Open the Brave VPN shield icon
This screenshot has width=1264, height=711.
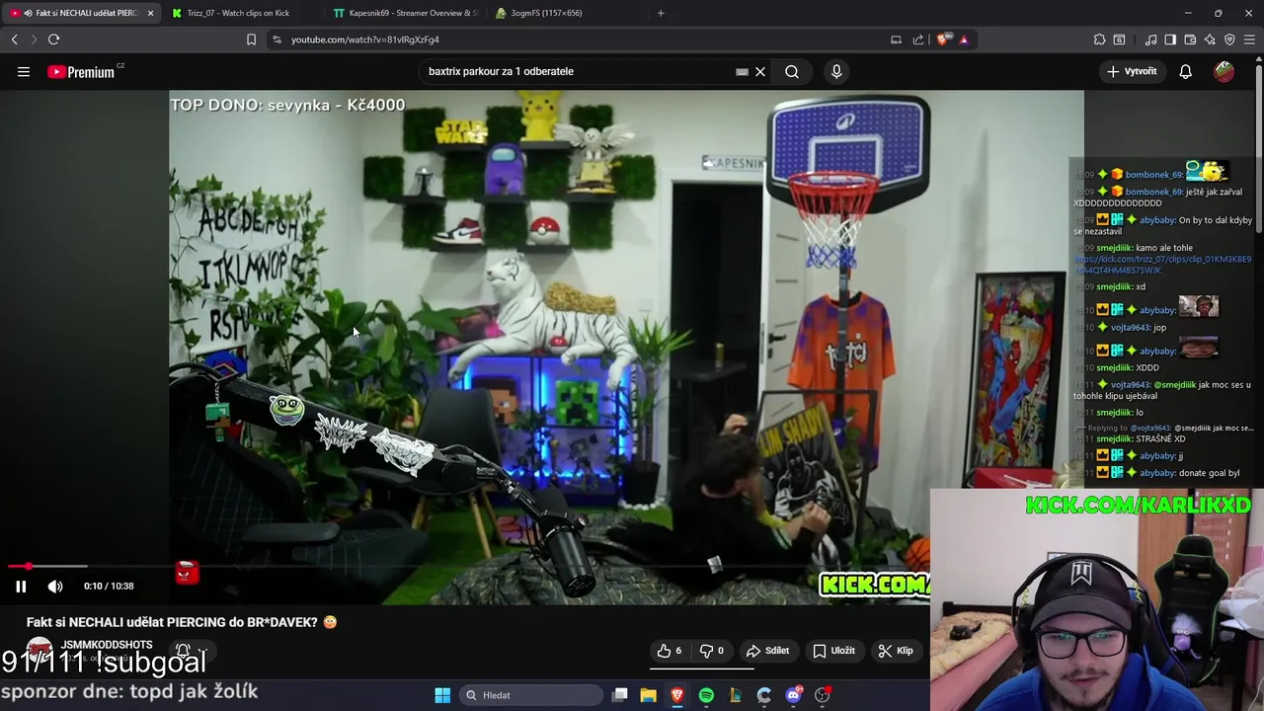point(1229,39)
